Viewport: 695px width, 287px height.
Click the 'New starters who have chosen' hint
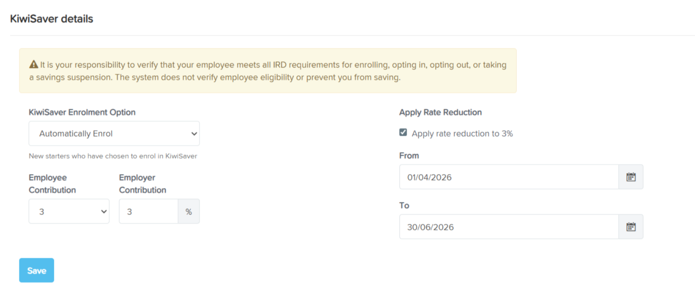pos(113,156)
